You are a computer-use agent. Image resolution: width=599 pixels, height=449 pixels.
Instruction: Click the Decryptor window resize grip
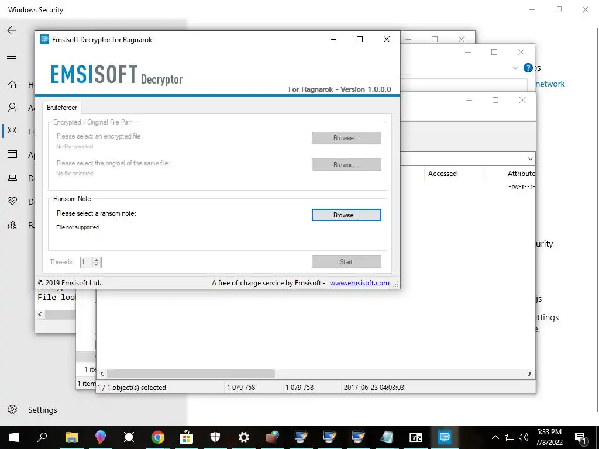coord(396,284)
